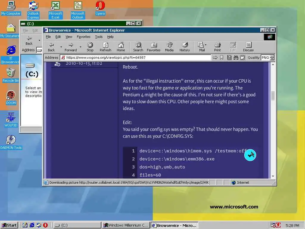Open the History pane

185,47
